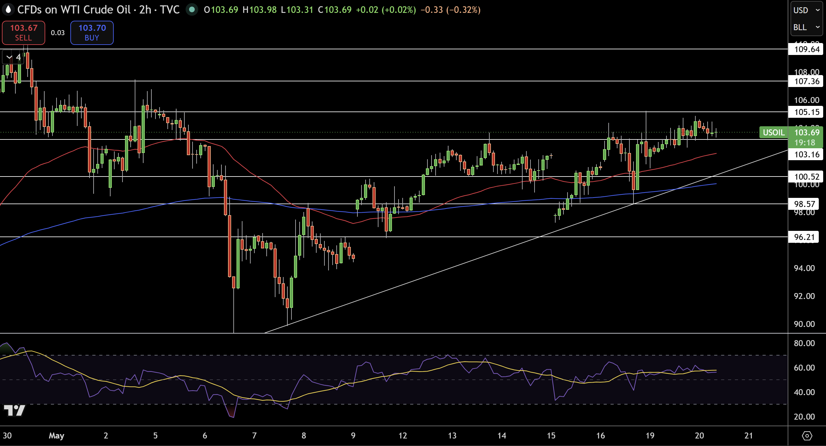Click the May date label on time axis
Viewport: 826px width, 446px height.
[57, 436]
